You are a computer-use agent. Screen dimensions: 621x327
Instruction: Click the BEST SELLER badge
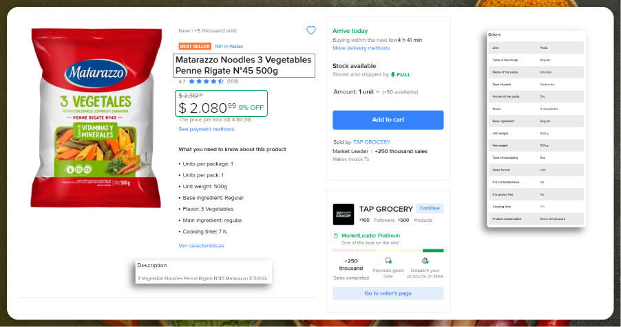click(195, 47)
